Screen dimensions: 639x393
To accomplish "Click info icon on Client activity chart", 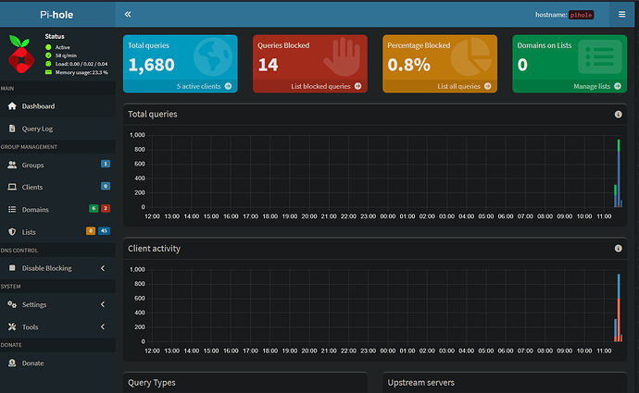I will coord(619,248).
